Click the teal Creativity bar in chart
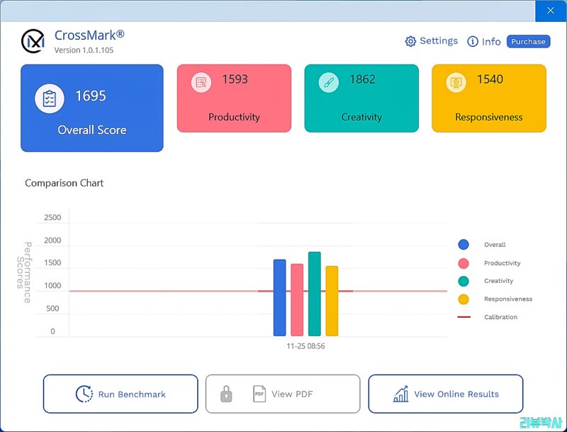Screen dimensions: 567x432 click(x=315, y=294)
